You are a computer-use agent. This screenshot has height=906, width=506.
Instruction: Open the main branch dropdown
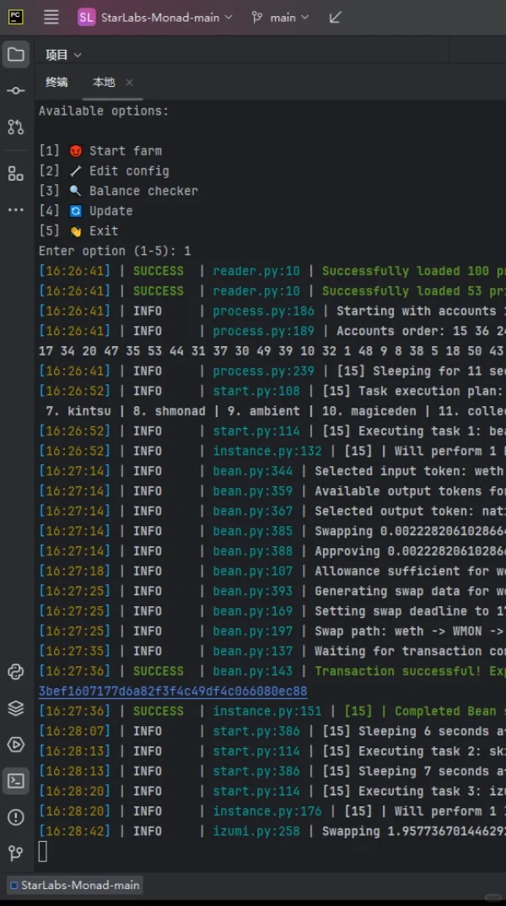(280, 18)
